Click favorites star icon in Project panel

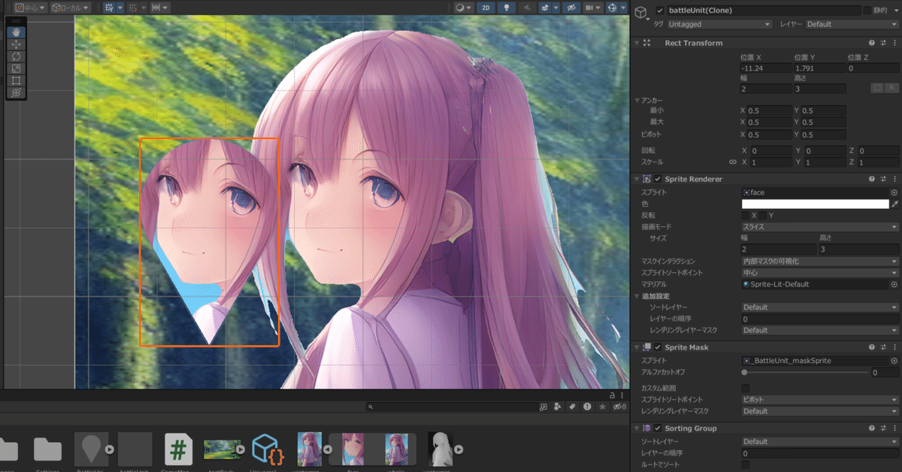(601, 407)
